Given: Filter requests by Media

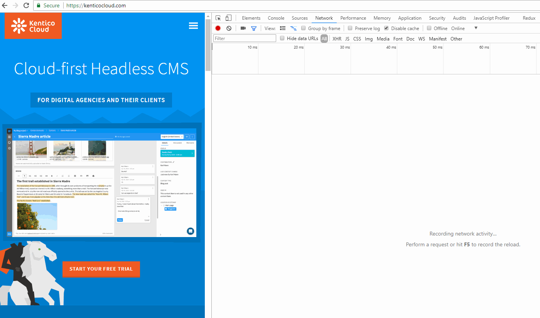Looking at the screenshot, I should click(x=383, y=39).
